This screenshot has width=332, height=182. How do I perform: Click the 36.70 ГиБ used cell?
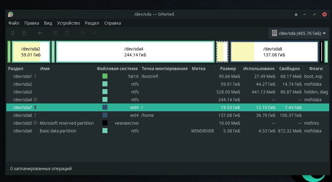[x=266, y=115]
